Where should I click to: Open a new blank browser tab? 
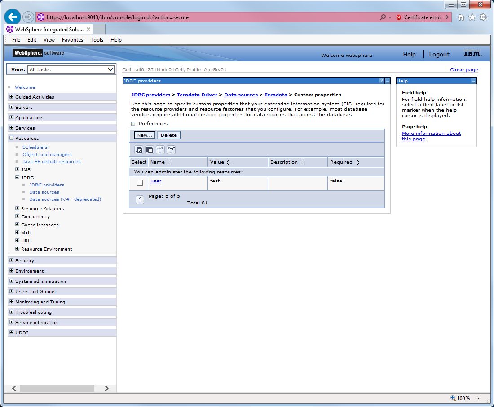tap(99, 29)
